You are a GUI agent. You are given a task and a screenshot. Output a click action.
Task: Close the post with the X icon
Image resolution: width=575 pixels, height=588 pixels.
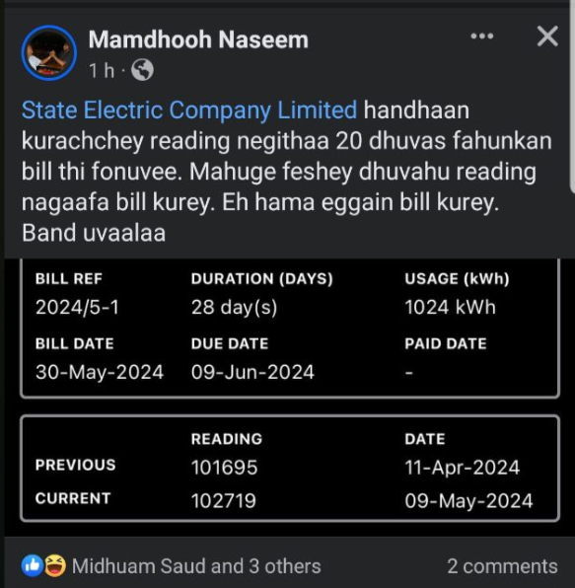(547, 36)
